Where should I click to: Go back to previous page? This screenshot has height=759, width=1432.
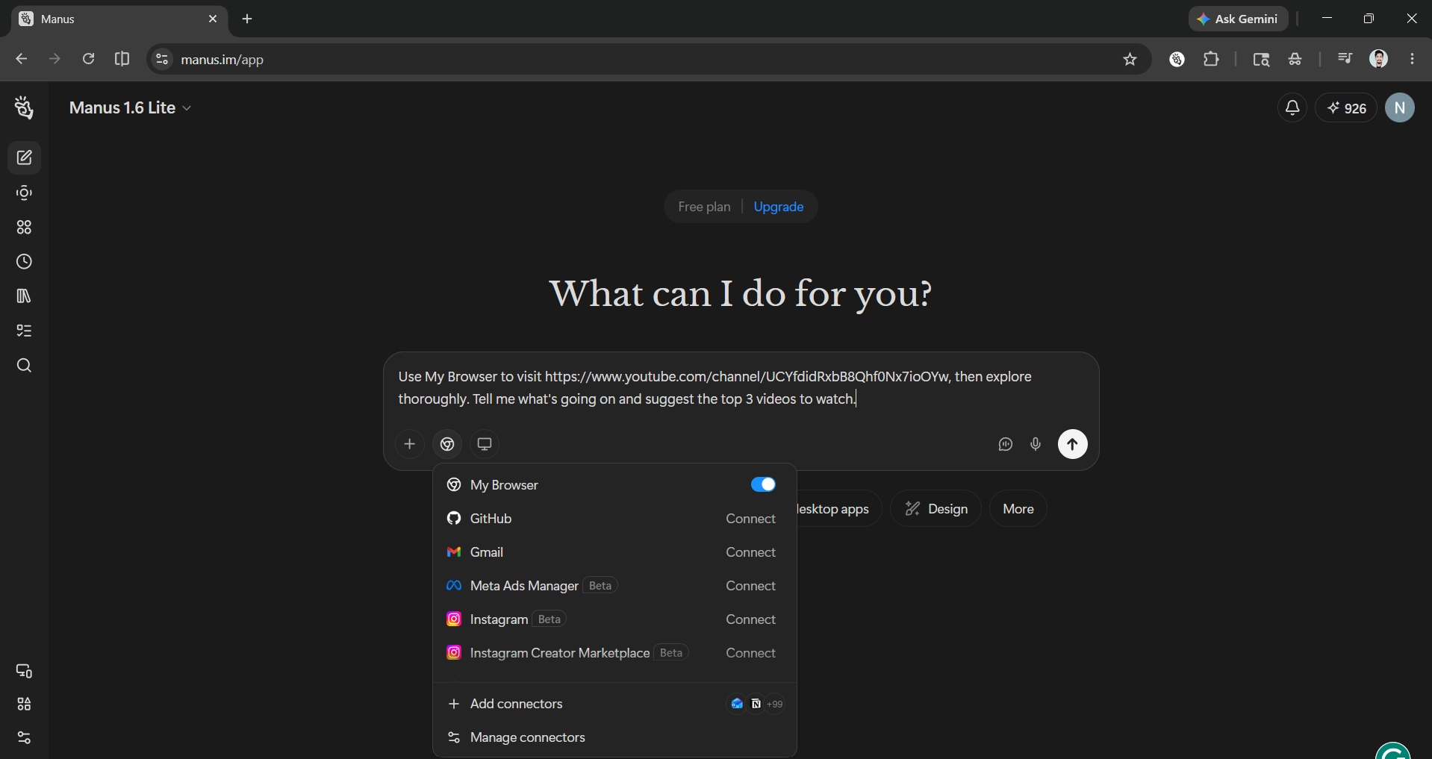[x=22, y=59]
